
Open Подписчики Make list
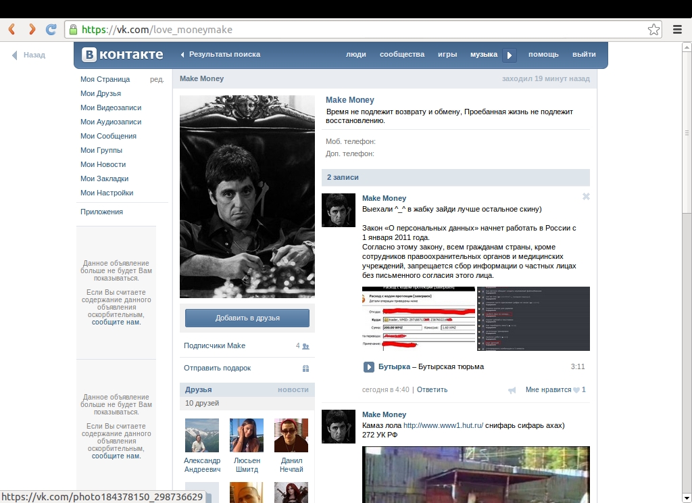tap(214, 345)
